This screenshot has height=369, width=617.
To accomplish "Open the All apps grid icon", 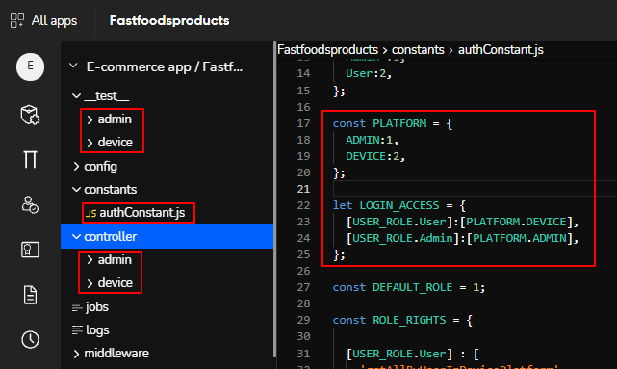I will coord(17,20).
